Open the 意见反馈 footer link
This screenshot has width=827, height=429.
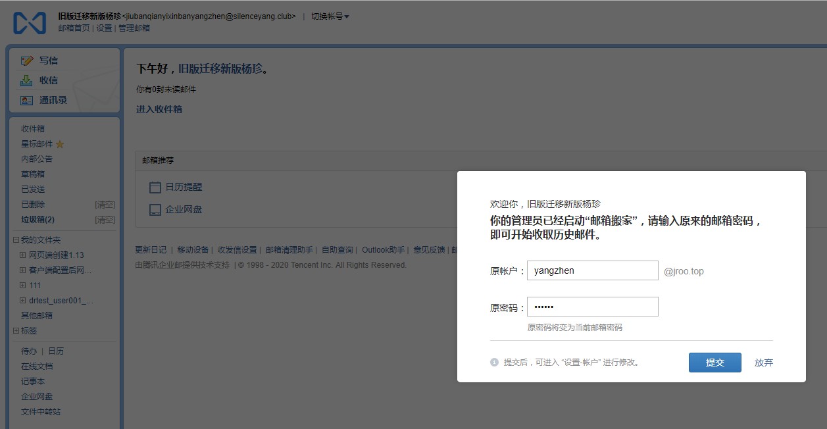coord(429,250)
